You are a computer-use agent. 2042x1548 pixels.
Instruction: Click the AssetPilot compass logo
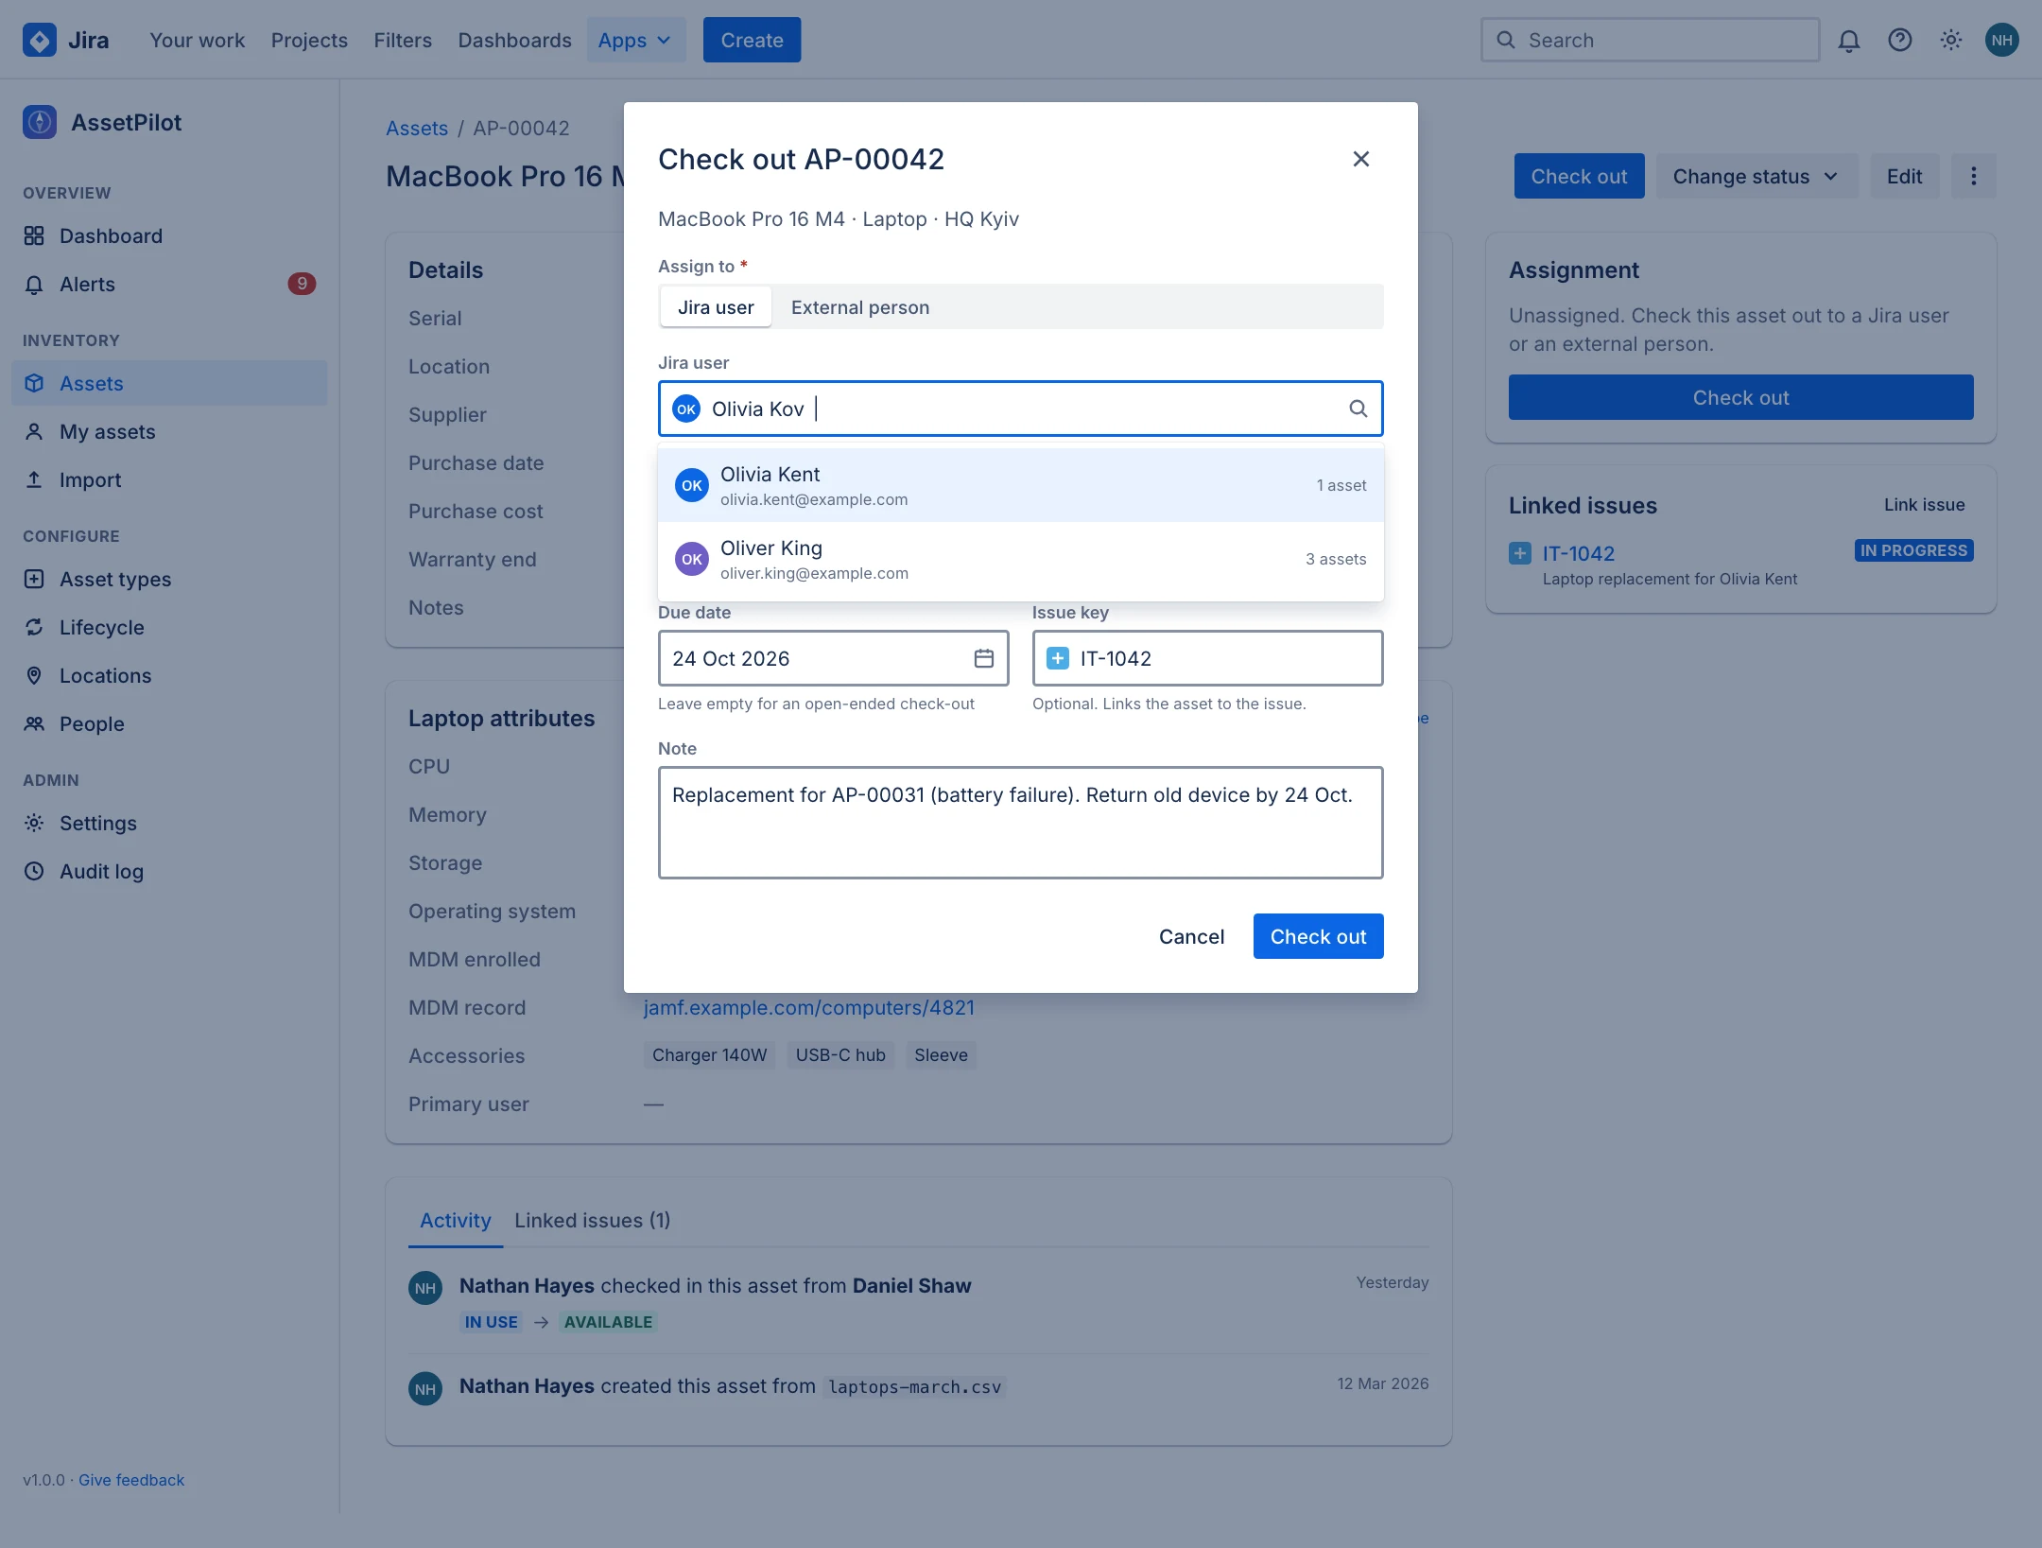[40, 122]
